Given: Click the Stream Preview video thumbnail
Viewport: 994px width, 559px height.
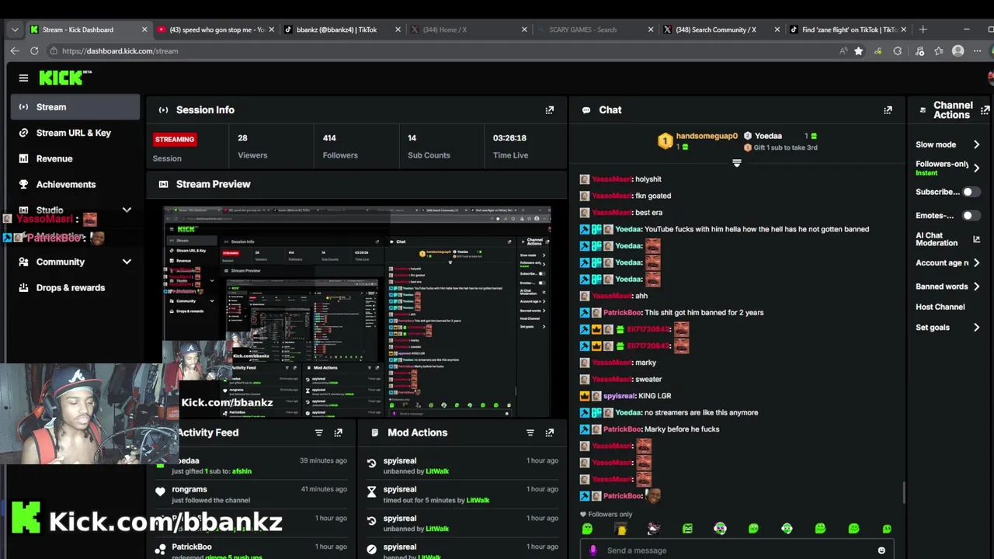Looking at the screenshot, I should click(x=357, y=311).
